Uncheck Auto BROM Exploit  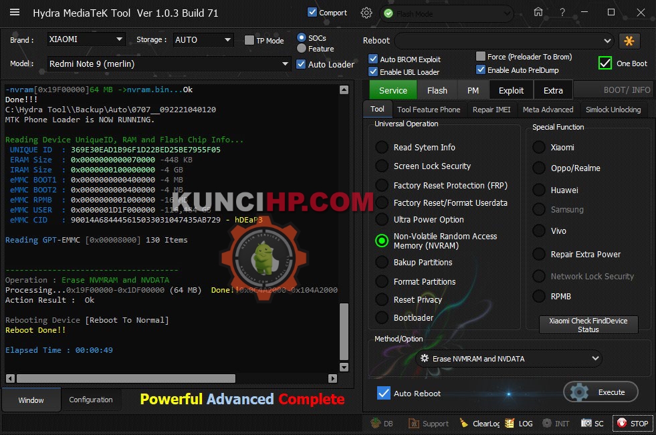click(x=372, y=59)
